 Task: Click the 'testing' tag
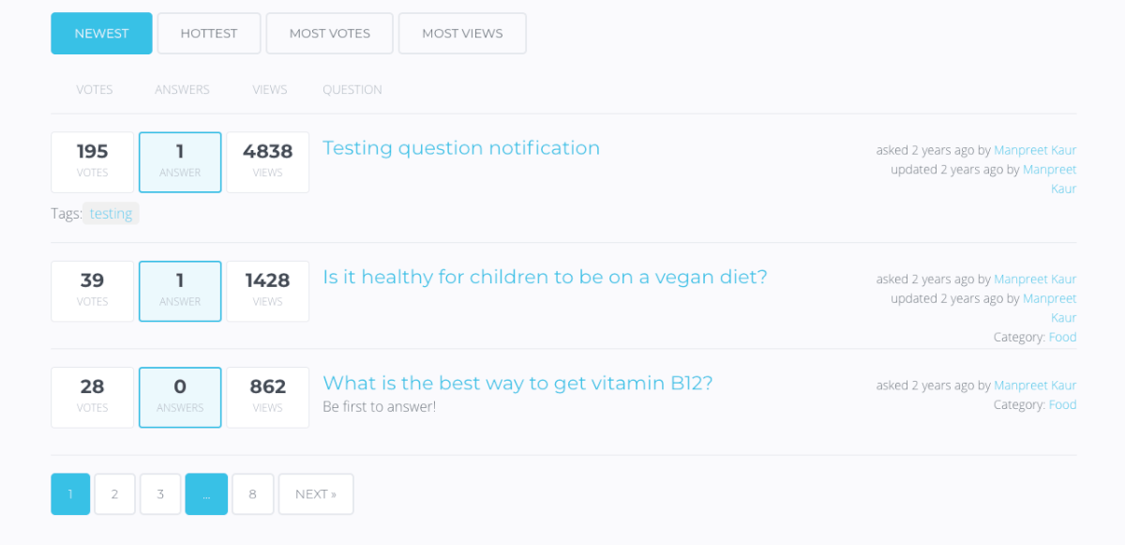[x=111, y=213]
